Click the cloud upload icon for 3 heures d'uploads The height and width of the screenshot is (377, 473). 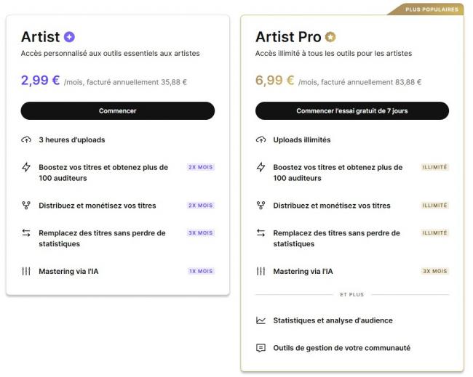point(26,139)
